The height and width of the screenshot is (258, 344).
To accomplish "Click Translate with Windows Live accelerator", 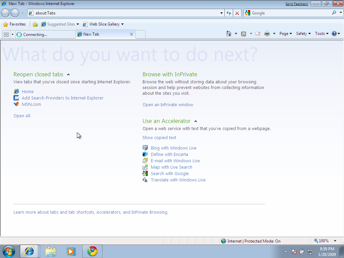I will click(178, 180).
